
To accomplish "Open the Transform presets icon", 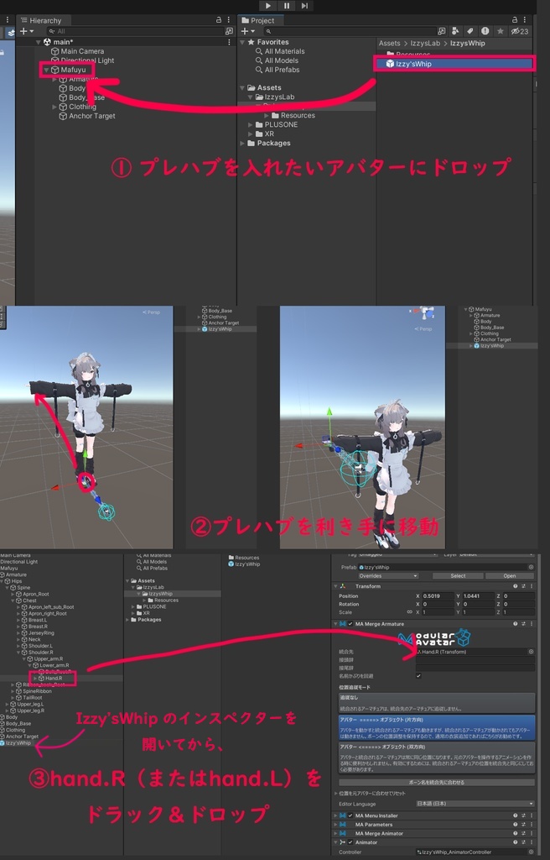I will click(523, 586).
